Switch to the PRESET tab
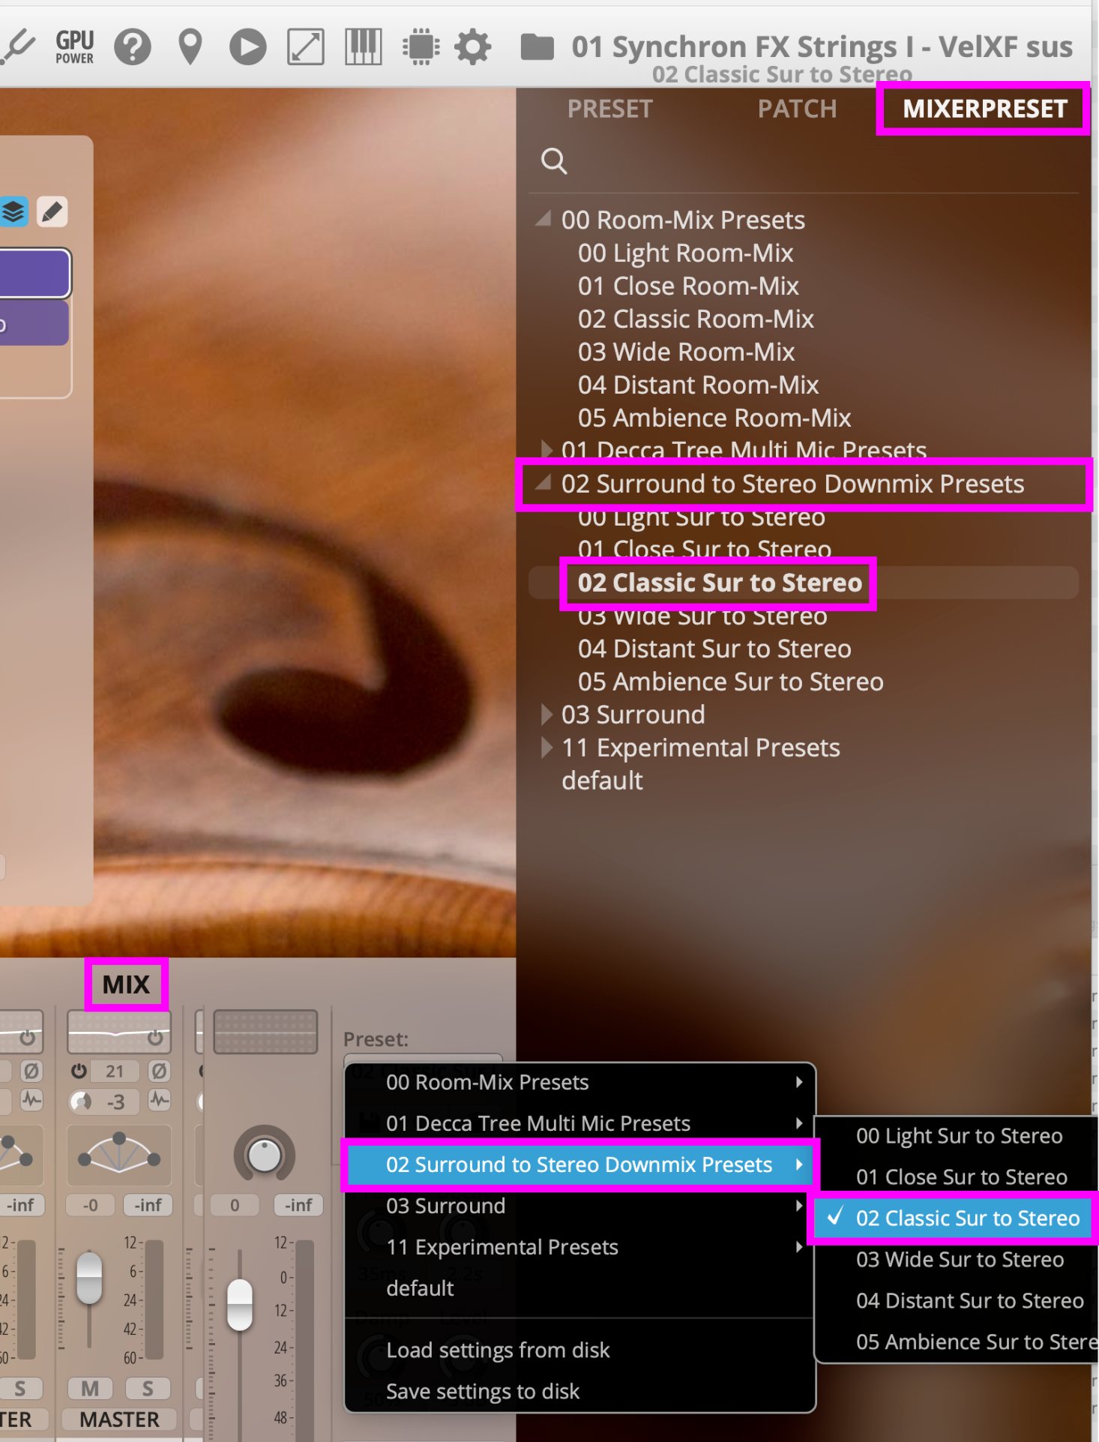The image size is (1099, 1442). pos(609,109)
